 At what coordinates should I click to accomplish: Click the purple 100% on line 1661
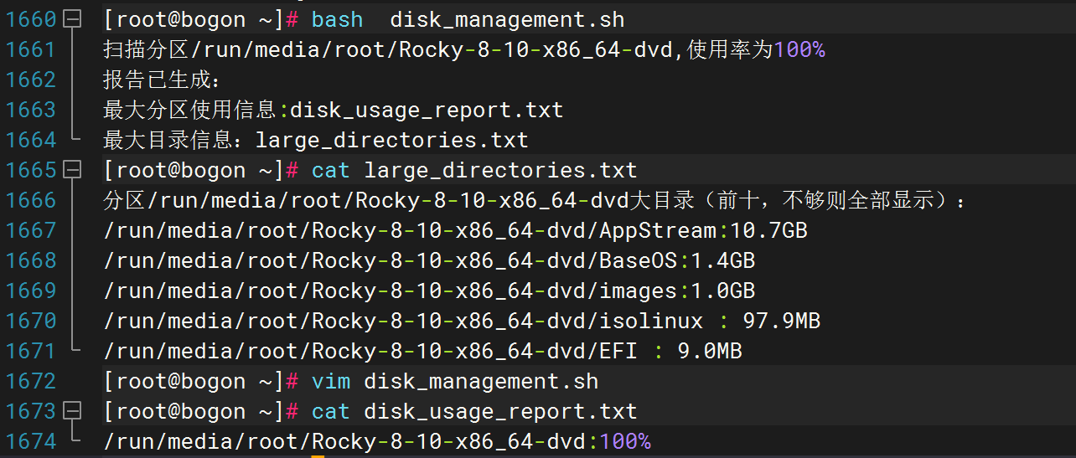point(799,49)
